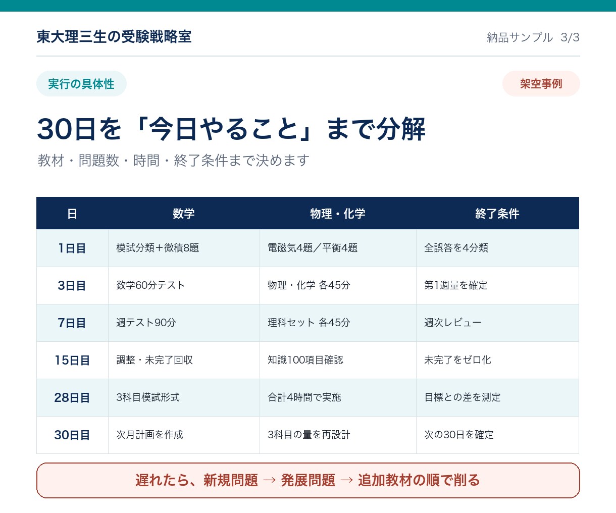Viewport: 616px width, 513px height.
Task: Click the cell 目標との差を測定
Action: (497, 398)
